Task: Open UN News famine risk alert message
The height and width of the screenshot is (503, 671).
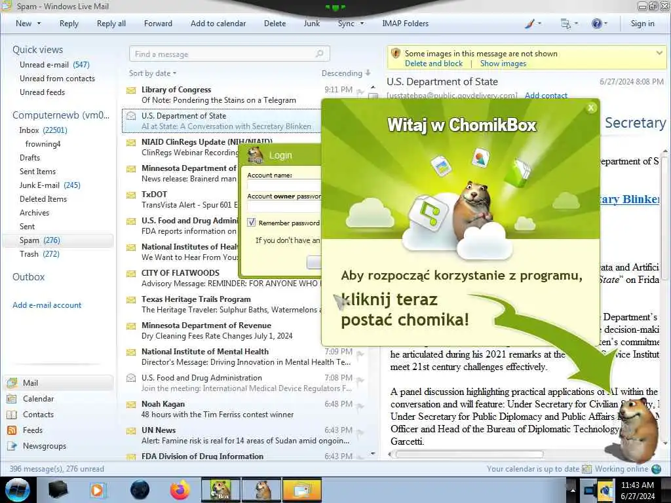Action: point(246,436)
